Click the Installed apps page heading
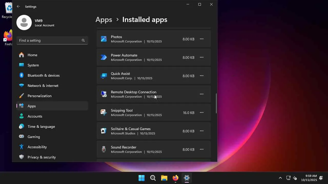328x184 pixels. (x=145, y=20)
